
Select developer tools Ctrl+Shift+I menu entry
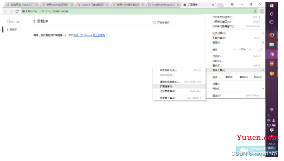[179, 98]
